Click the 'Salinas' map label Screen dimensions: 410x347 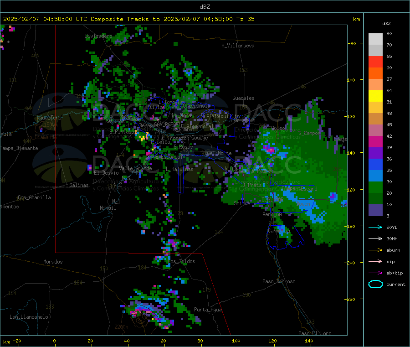[x=79, y=185]
